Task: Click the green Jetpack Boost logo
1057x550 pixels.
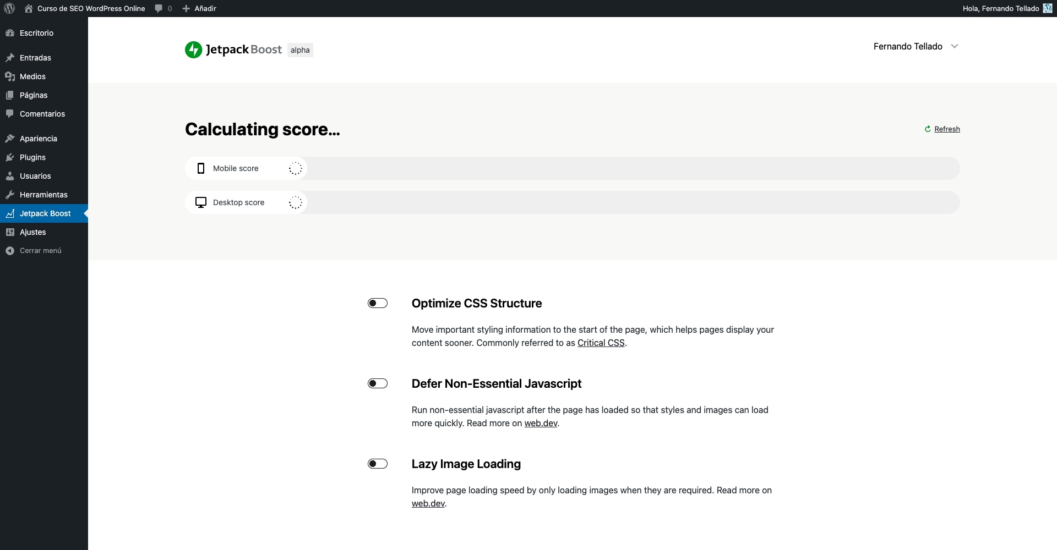Action: (x=193, y=50)
